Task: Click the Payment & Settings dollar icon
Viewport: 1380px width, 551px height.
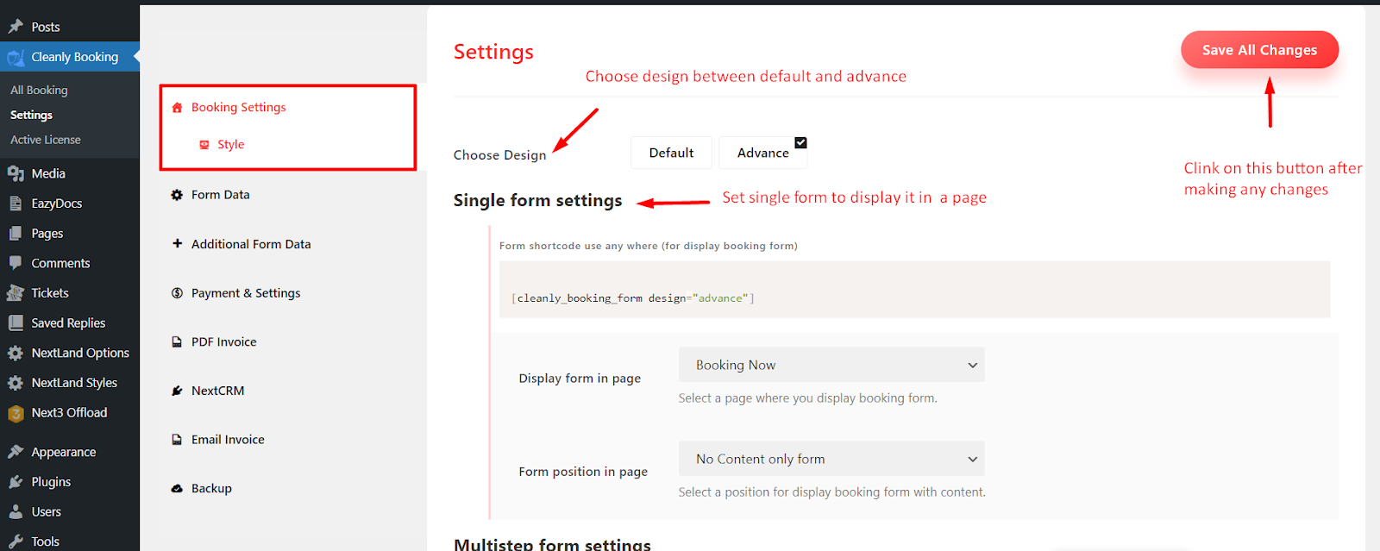Action: pos(177,293)
